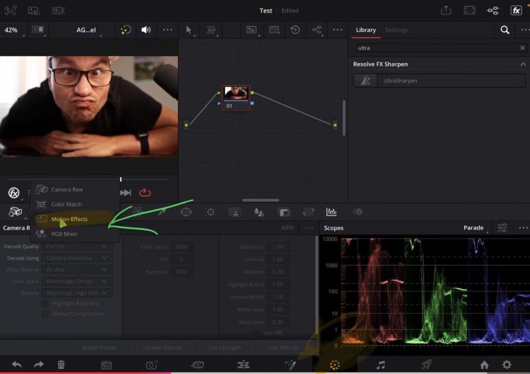Open the fx effects panel icon

point(516,10)
